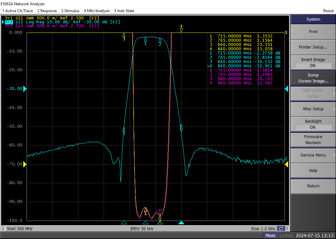The width and height of the screenshot is (336, 239).
Task: Expand the Service Menu submenu
Action: pos(313,155)
